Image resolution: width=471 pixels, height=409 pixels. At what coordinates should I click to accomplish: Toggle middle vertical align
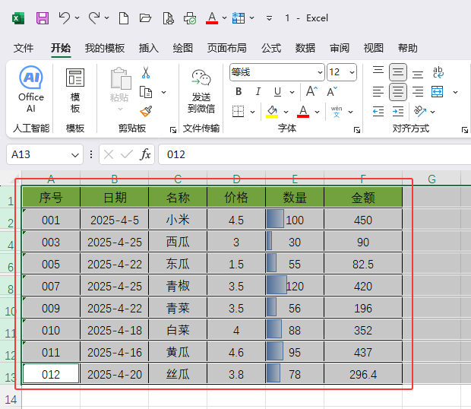pos(398,72)
